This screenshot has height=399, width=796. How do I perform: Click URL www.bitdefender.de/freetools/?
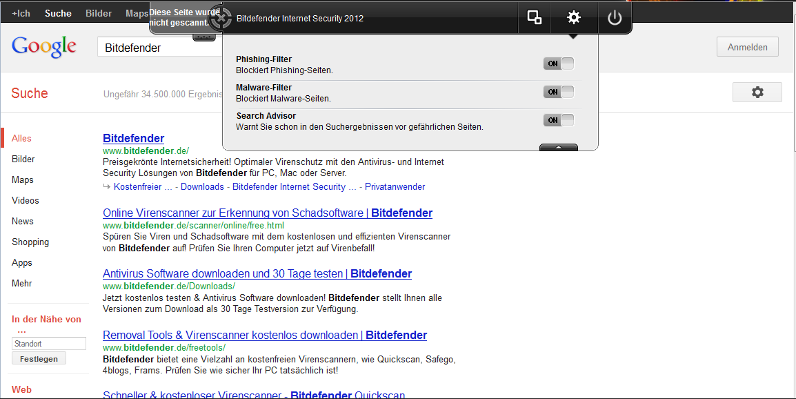pos(164,348)
